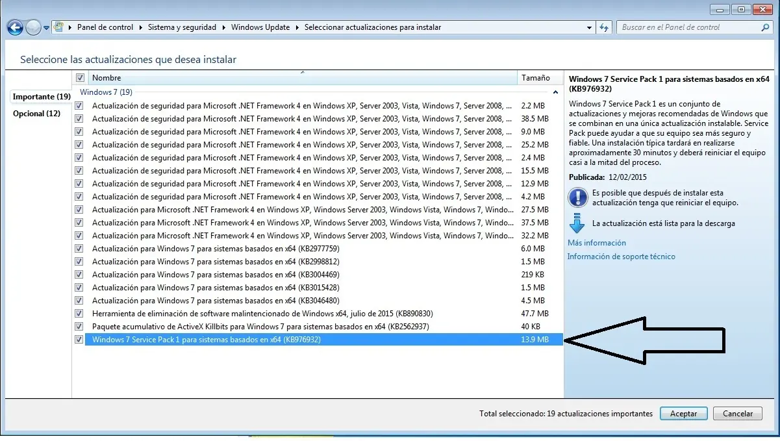Sort by the Nombre column header
This screenshot has height=441, width=780.
[301, 78]
